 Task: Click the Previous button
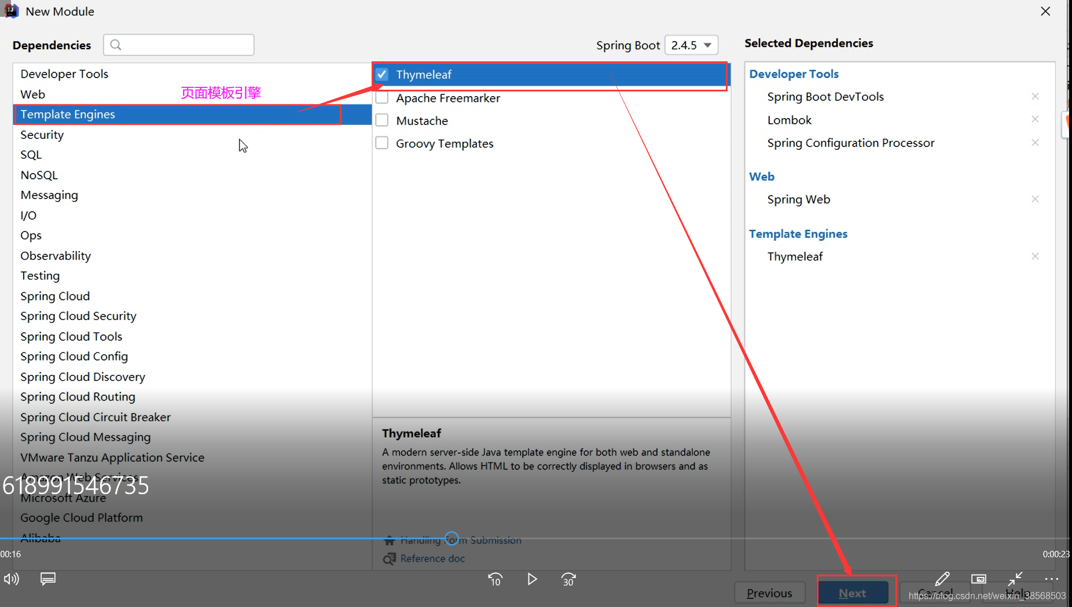(769, 593)
